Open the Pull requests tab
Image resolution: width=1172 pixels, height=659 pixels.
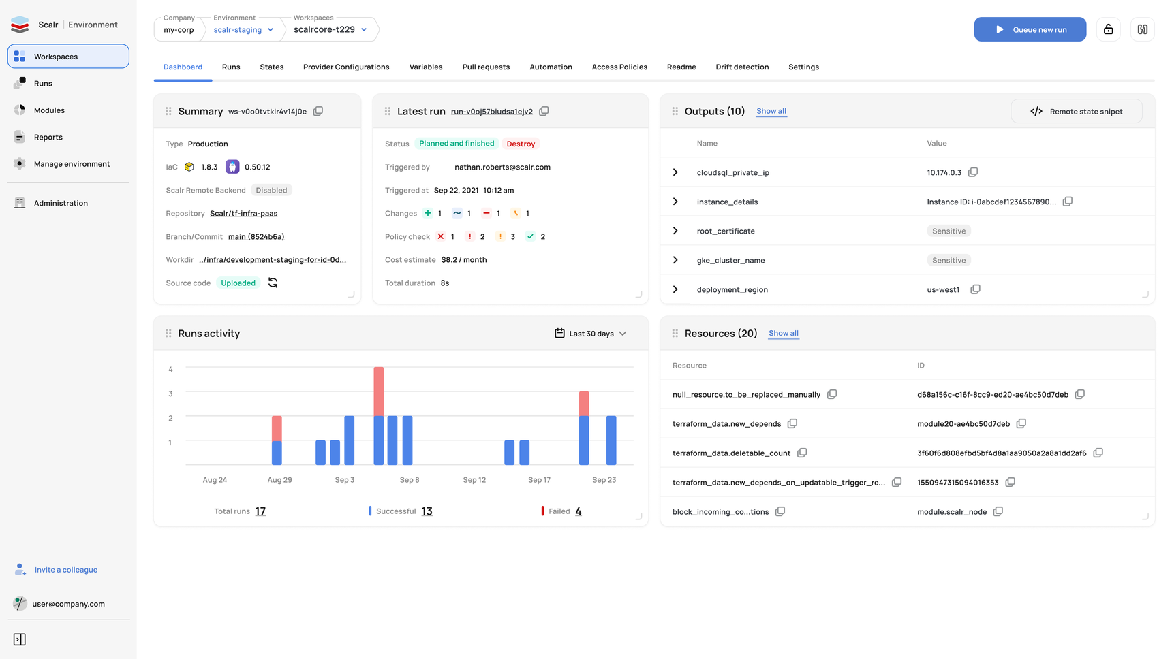[x=486, y=67]
